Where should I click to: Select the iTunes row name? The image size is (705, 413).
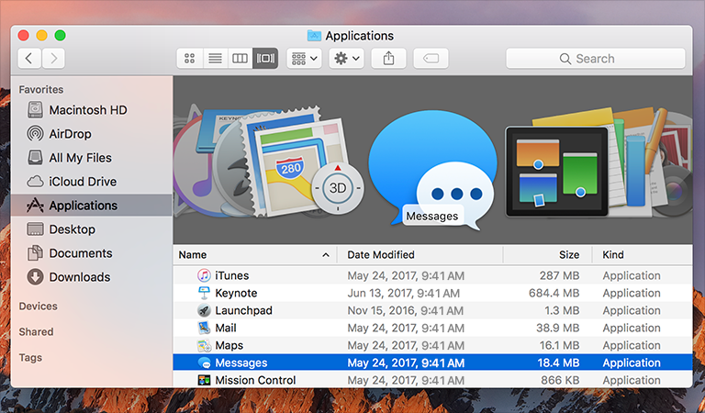[232, 275]
